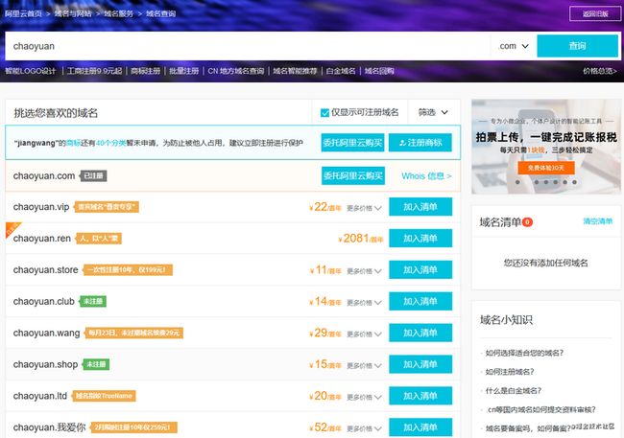This screenshot has height=438, width=624.
Task: Add chaoyuan.ltd to the list
Action: point(420,396)
